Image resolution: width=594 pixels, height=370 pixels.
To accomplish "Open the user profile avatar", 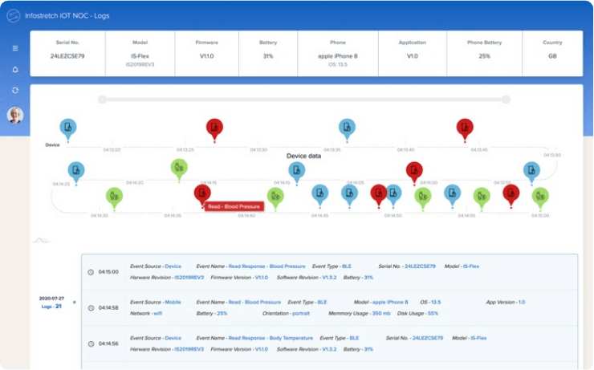I will pyautogui.click(x=14, y=115).
